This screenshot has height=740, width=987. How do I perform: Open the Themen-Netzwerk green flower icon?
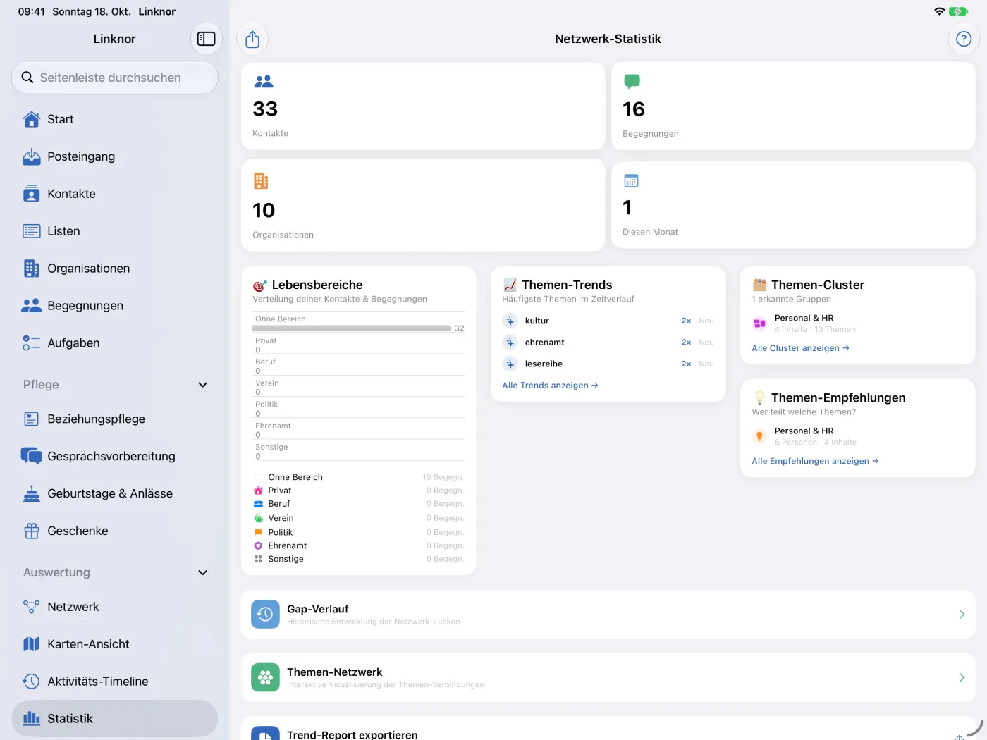(265, 677)
